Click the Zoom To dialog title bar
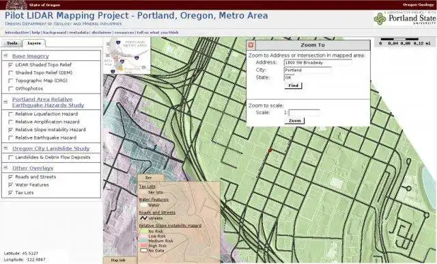 pyautogui.click(x=313, y=45)
